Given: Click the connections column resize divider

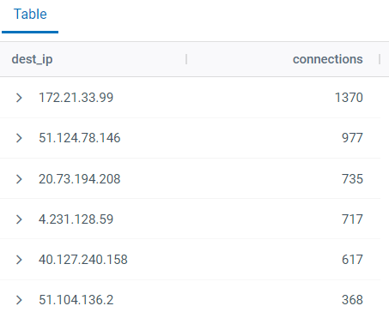Looking at the screenshot, I should 380,59.
